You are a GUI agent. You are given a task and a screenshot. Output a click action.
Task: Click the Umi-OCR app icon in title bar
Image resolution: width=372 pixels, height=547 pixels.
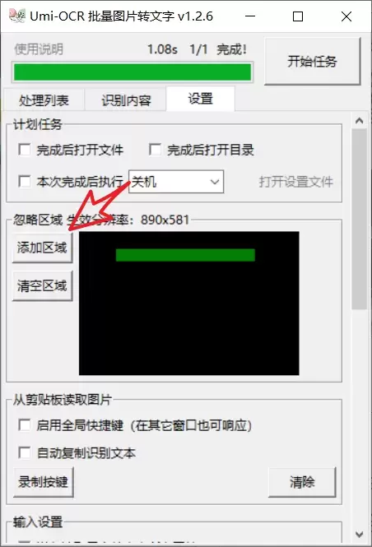[x=16, y=16]
